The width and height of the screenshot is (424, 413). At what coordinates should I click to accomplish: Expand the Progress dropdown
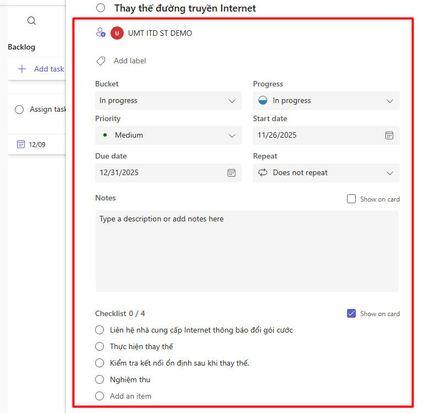point(326,101)
